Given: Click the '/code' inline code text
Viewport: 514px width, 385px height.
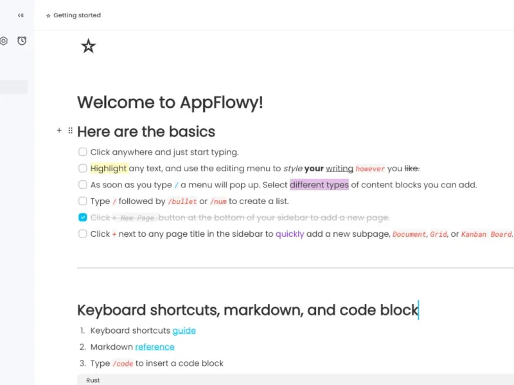Looking at the screenshot, I should 123,364.
